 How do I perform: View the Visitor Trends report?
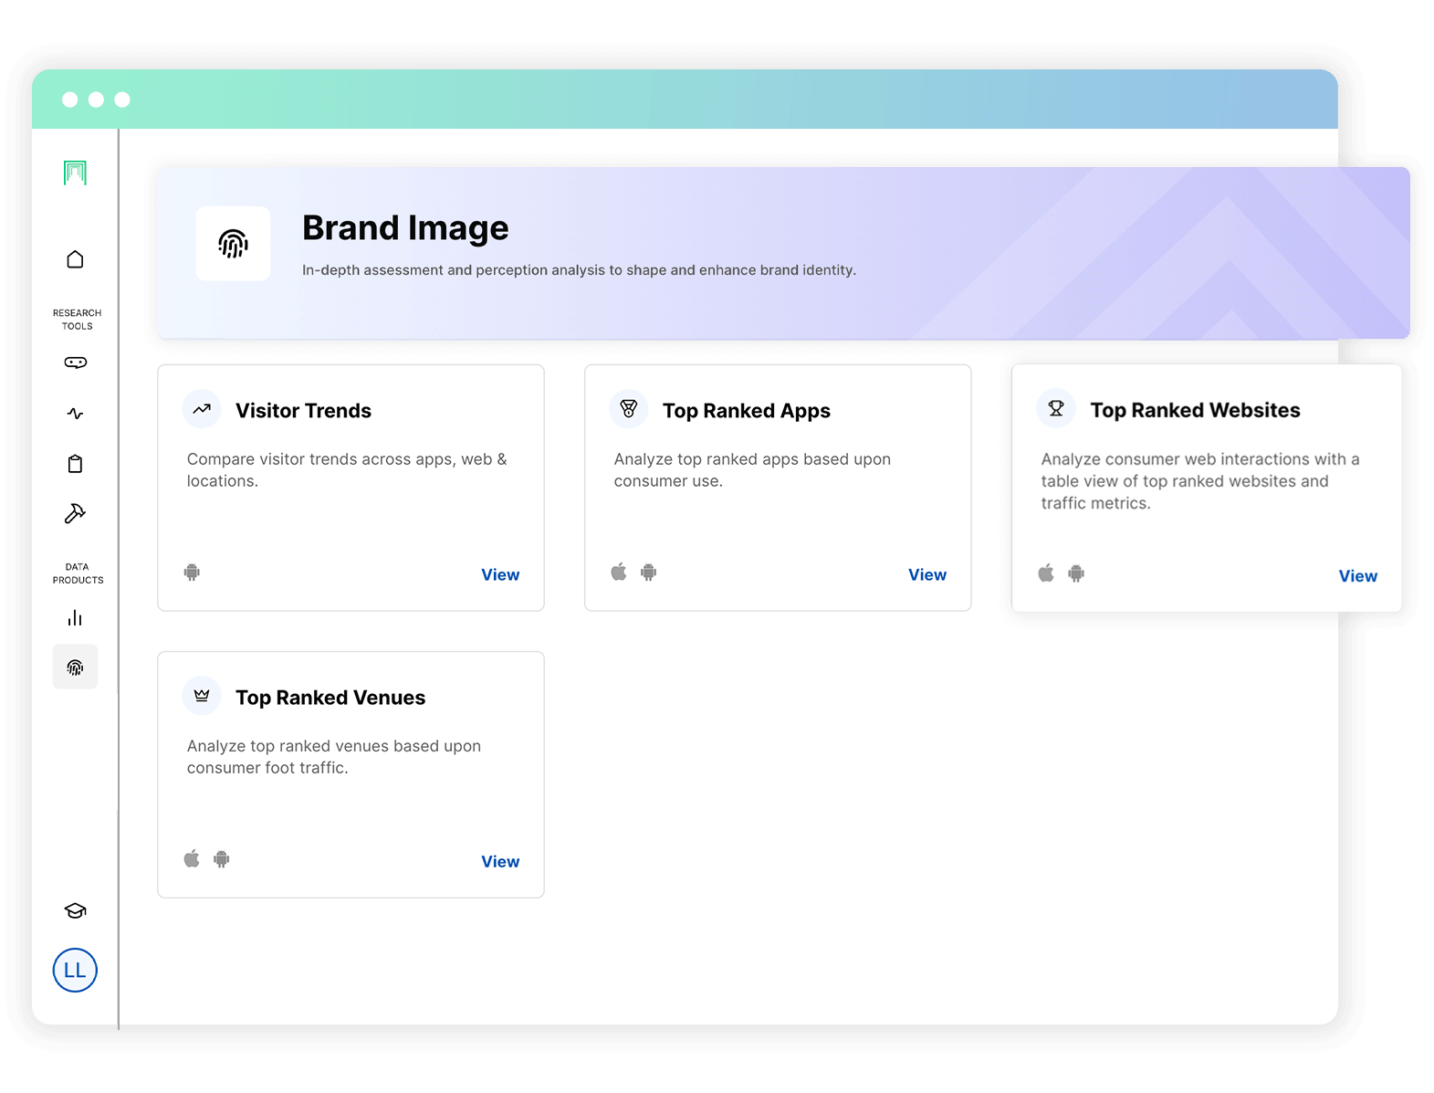coord(500,574)
